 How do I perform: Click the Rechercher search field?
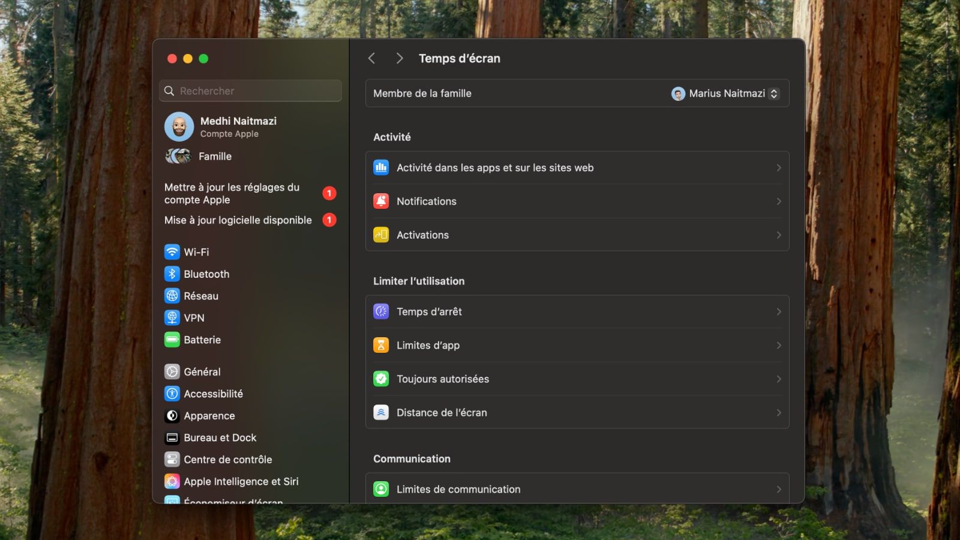[x=250, y=91]
